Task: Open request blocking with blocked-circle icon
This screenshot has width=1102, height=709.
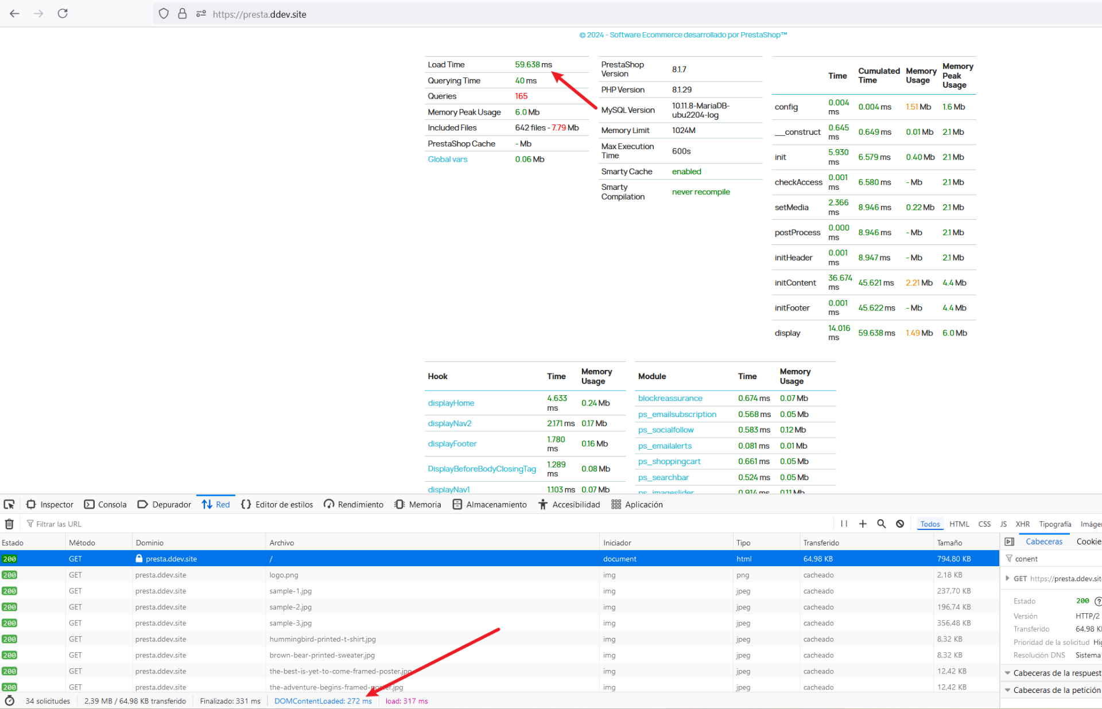Action: pyautogui.click(x=900, y=524)
